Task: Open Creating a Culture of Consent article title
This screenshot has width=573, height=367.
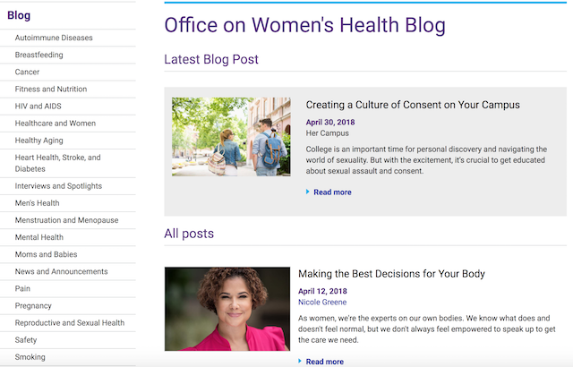Action: (413, 105)
